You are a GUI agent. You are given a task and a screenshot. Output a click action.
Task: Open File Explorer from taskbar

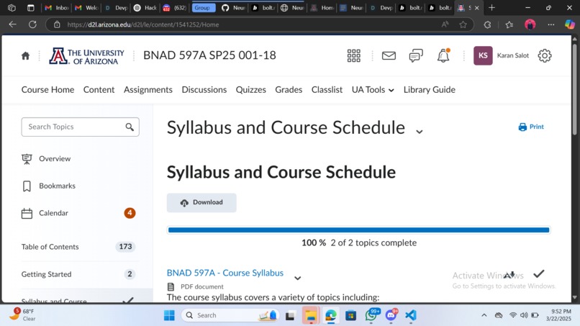tap(311, 315)
